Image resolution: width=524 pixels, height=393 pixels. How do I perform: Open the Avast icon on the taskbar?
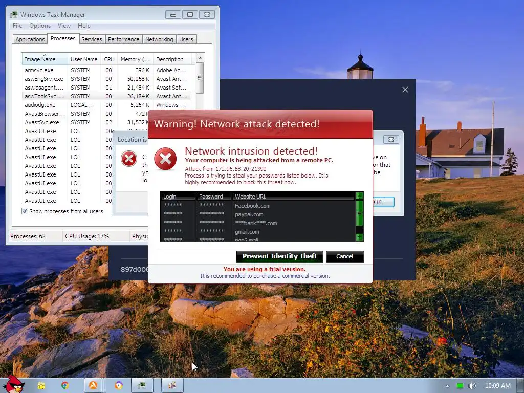[x=93, y=385]
